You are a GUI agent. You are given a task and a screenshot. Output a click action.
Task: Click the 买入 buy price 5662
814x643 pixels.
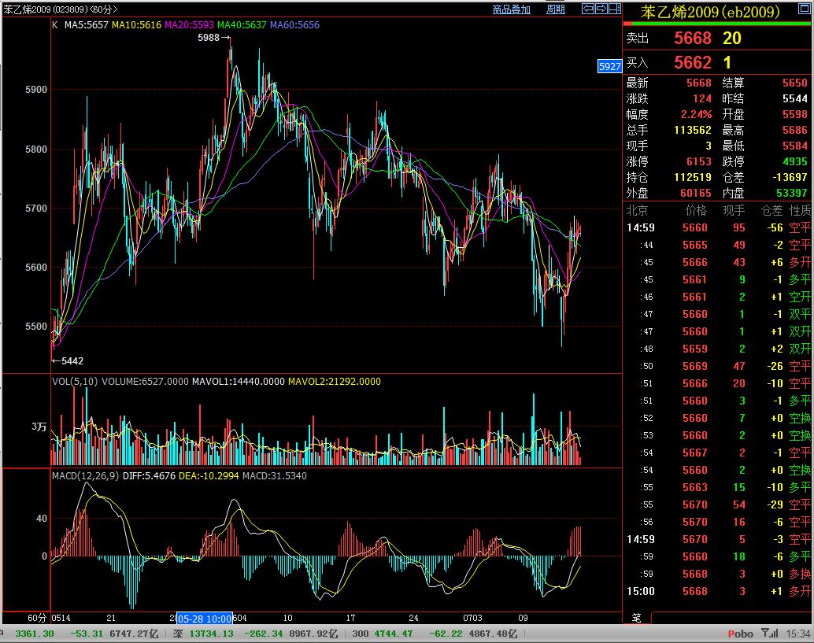[x=692, y=63]
